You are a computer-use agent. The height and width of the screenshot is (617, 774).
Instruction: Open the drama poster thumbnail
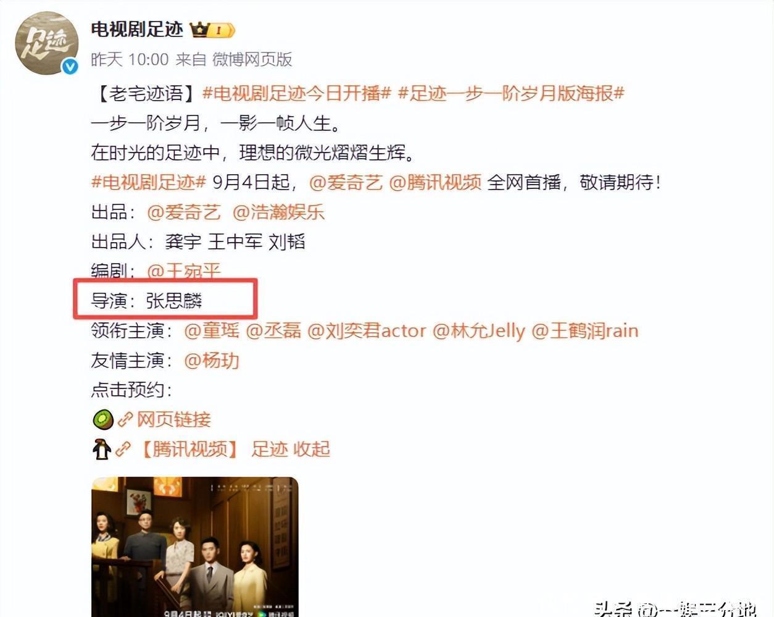195,547
